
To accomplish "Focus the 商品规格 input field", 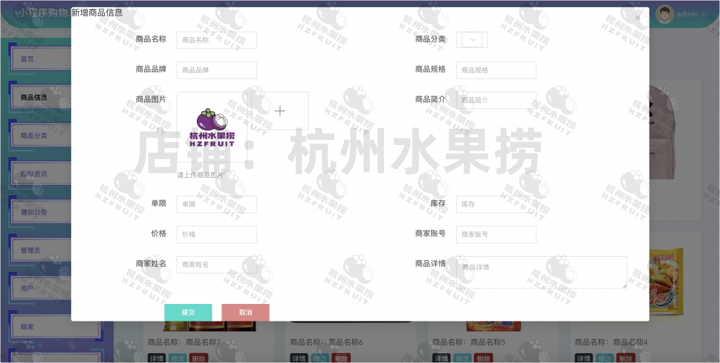I will pyautogui.click(x=496, y=70).
